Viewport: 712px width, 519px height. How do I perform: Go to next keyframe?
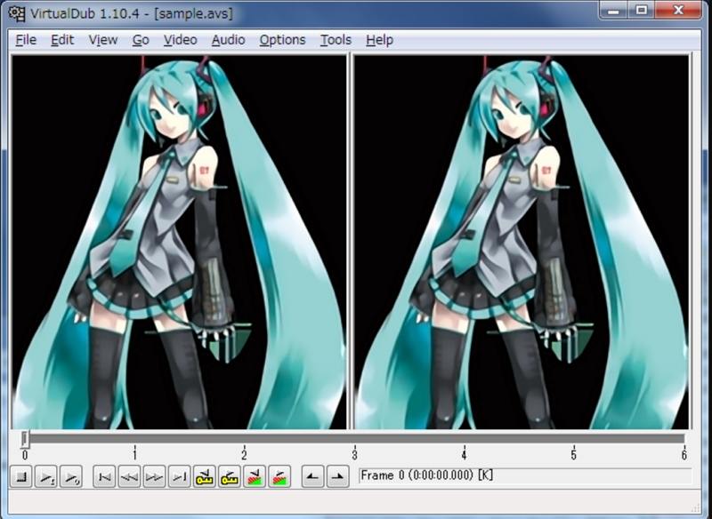point(230,477)
